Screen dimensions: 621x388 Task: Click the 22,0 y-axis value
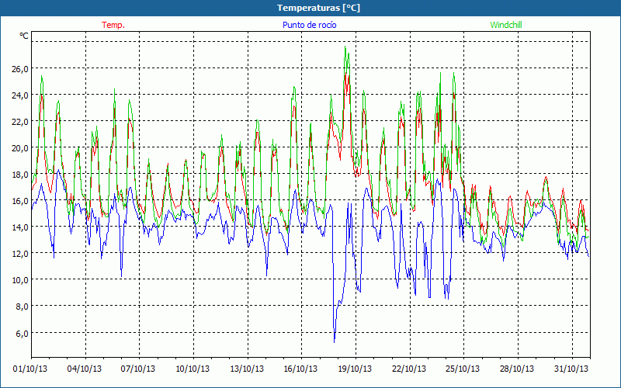pos(20,122)
